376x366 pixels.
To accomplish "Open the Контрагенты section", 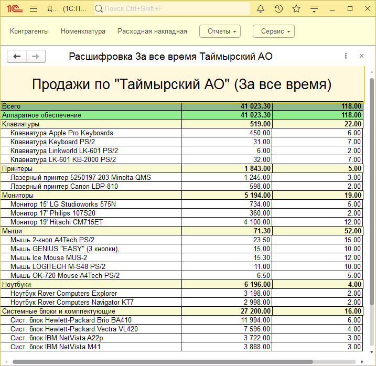I will (29, 31).
